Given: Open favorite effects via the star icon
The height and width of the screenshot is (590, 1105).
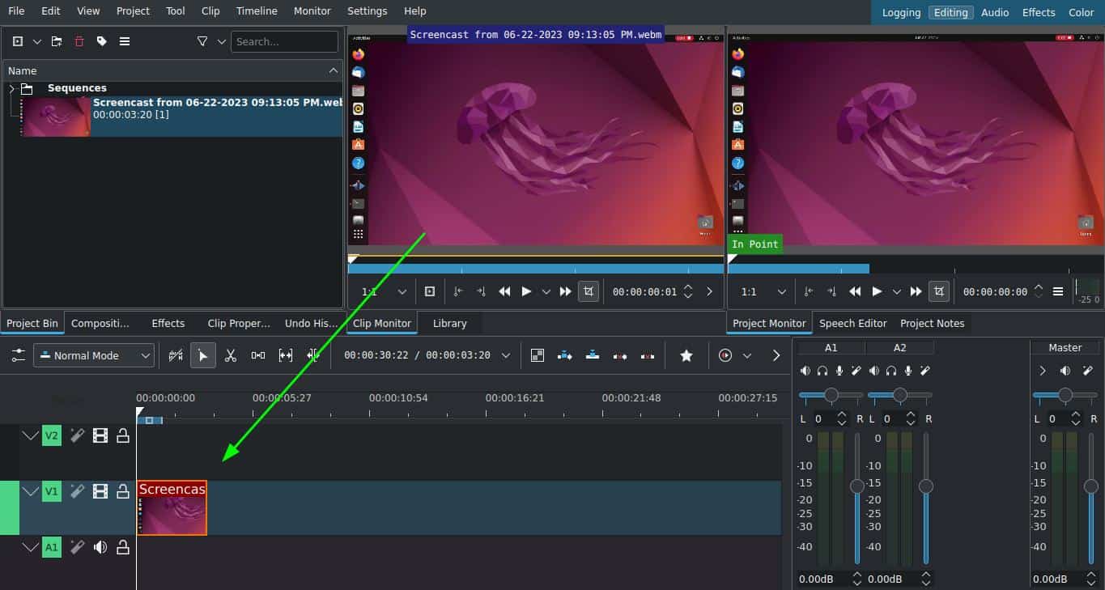Looking at the screenshot, I should point(686,354).
